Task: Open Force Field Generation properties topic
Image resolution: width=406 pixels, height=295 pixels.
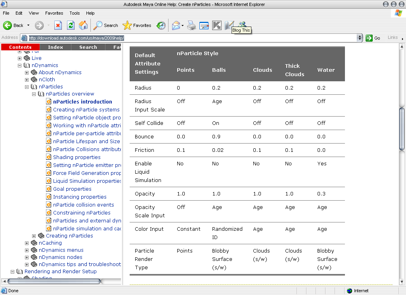Action: click(x=87, y=173)
